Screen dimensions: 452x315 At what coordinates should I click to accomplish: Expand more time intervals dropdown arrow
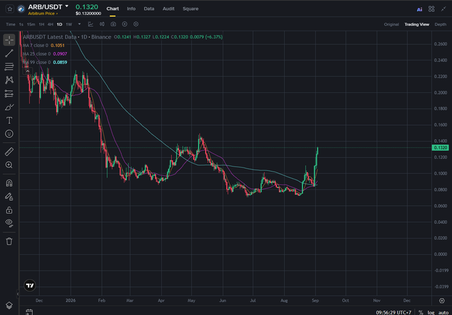(79, 24)
